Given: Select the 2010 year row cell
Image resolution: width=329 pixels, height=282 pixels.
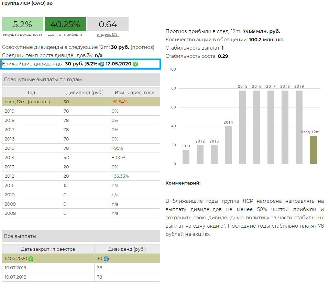Looking at the screenshot, I should (32, 195).
